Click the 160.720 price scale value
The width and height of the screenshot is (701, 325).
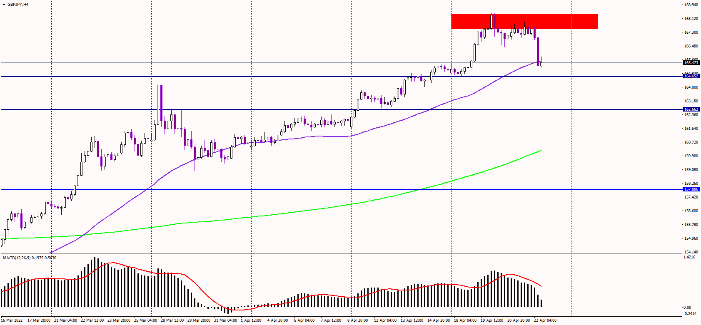[x=691, y=142]
